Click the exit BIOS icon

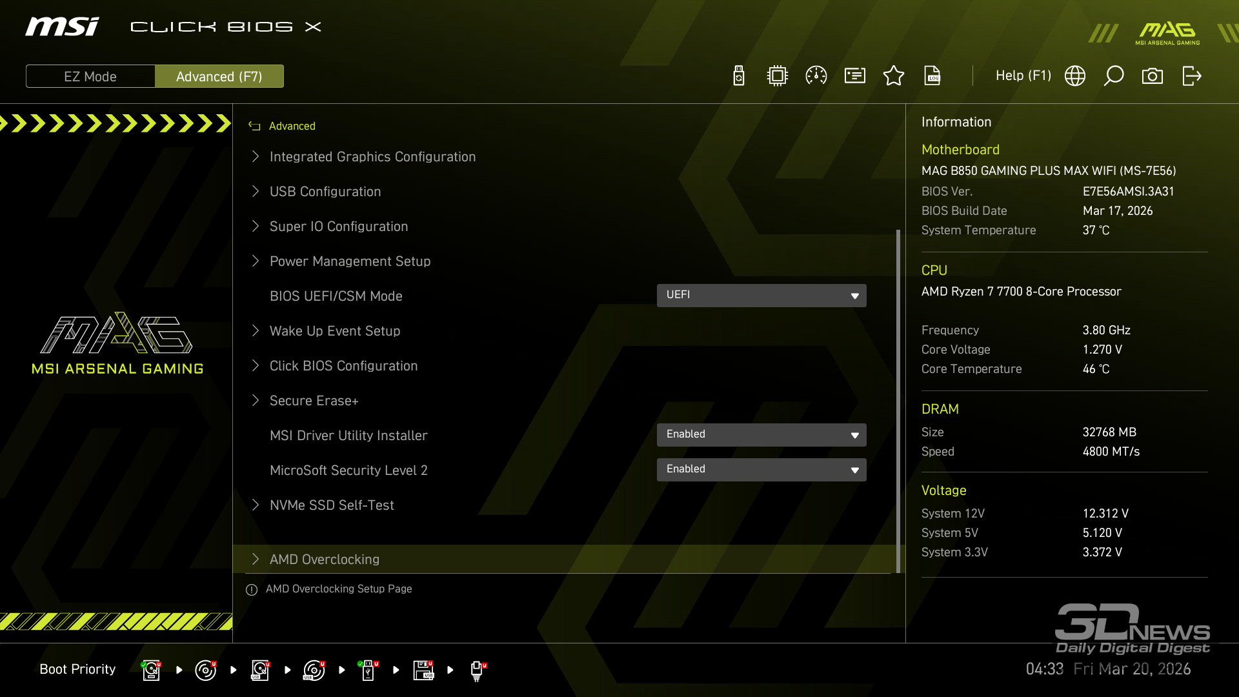(x=1191, y=76)
